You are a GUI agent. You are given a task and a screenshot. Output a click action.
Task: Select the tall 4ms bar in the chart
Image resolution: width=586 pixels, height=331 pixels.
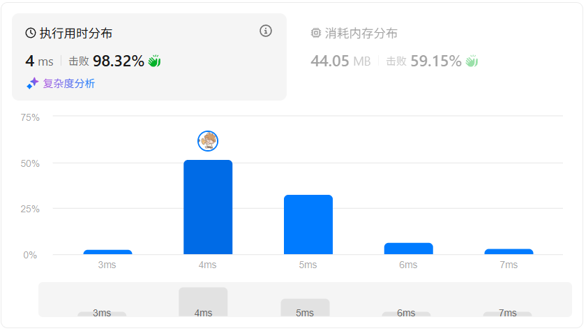[208, 207]
